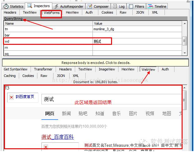This screenshot has height=152, width=194.
Task: Select the request Headers inspector tab
Action: point(10,12)
